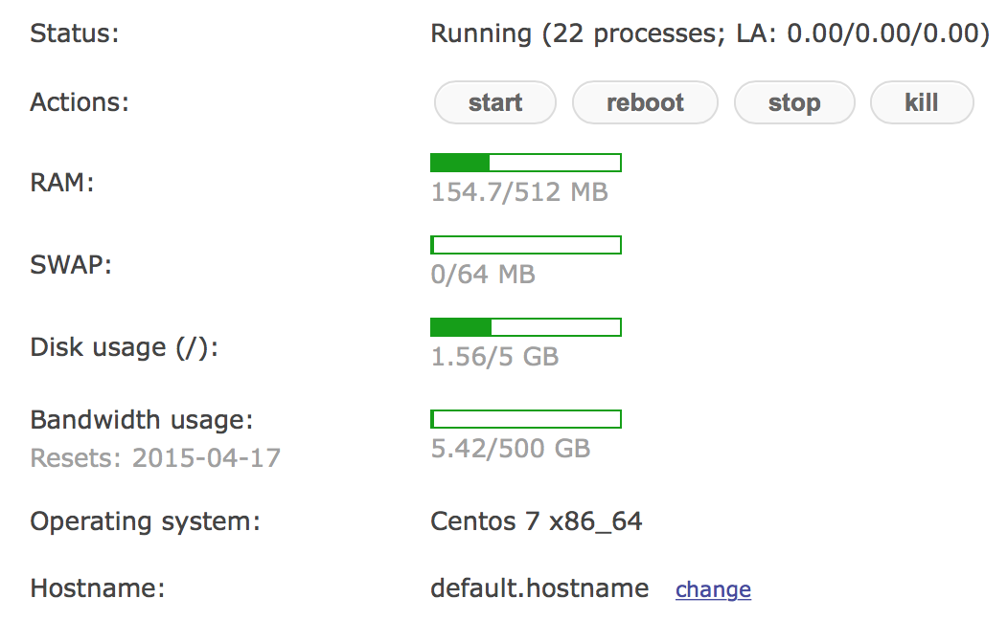Image resolution: width=1008 pixels, height=620 pixels.
Task: Open the hostname change link
Action: point(713,589)
